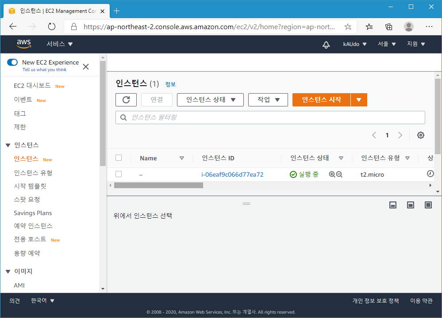Screen dimensions: 442x318
Task: Sort by 인스턴스 유형 column arrow
Action: pos(407,158)
